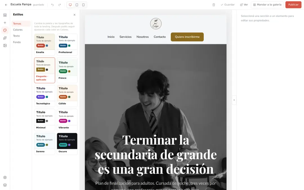
Task: Click Mandar a la galería
Action: click(267, 5)
